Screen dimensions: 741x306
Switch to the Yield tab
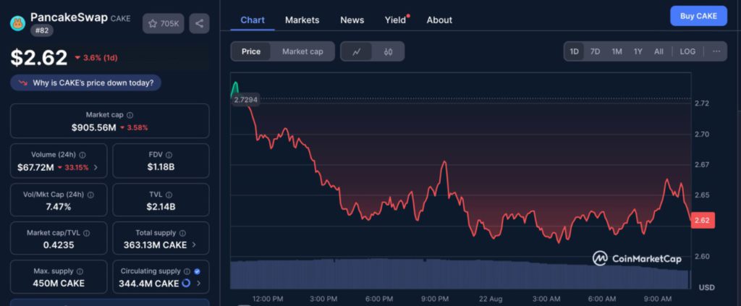tap(395, 20)
